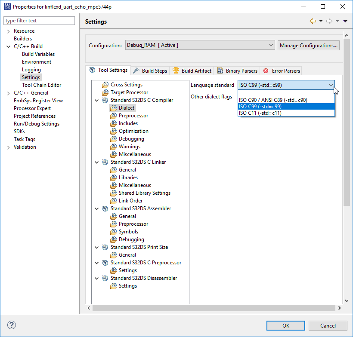Expand the Resource tree node
This screenshot has width=353, height=337.
pyautogui.click(x=8, y=31)
